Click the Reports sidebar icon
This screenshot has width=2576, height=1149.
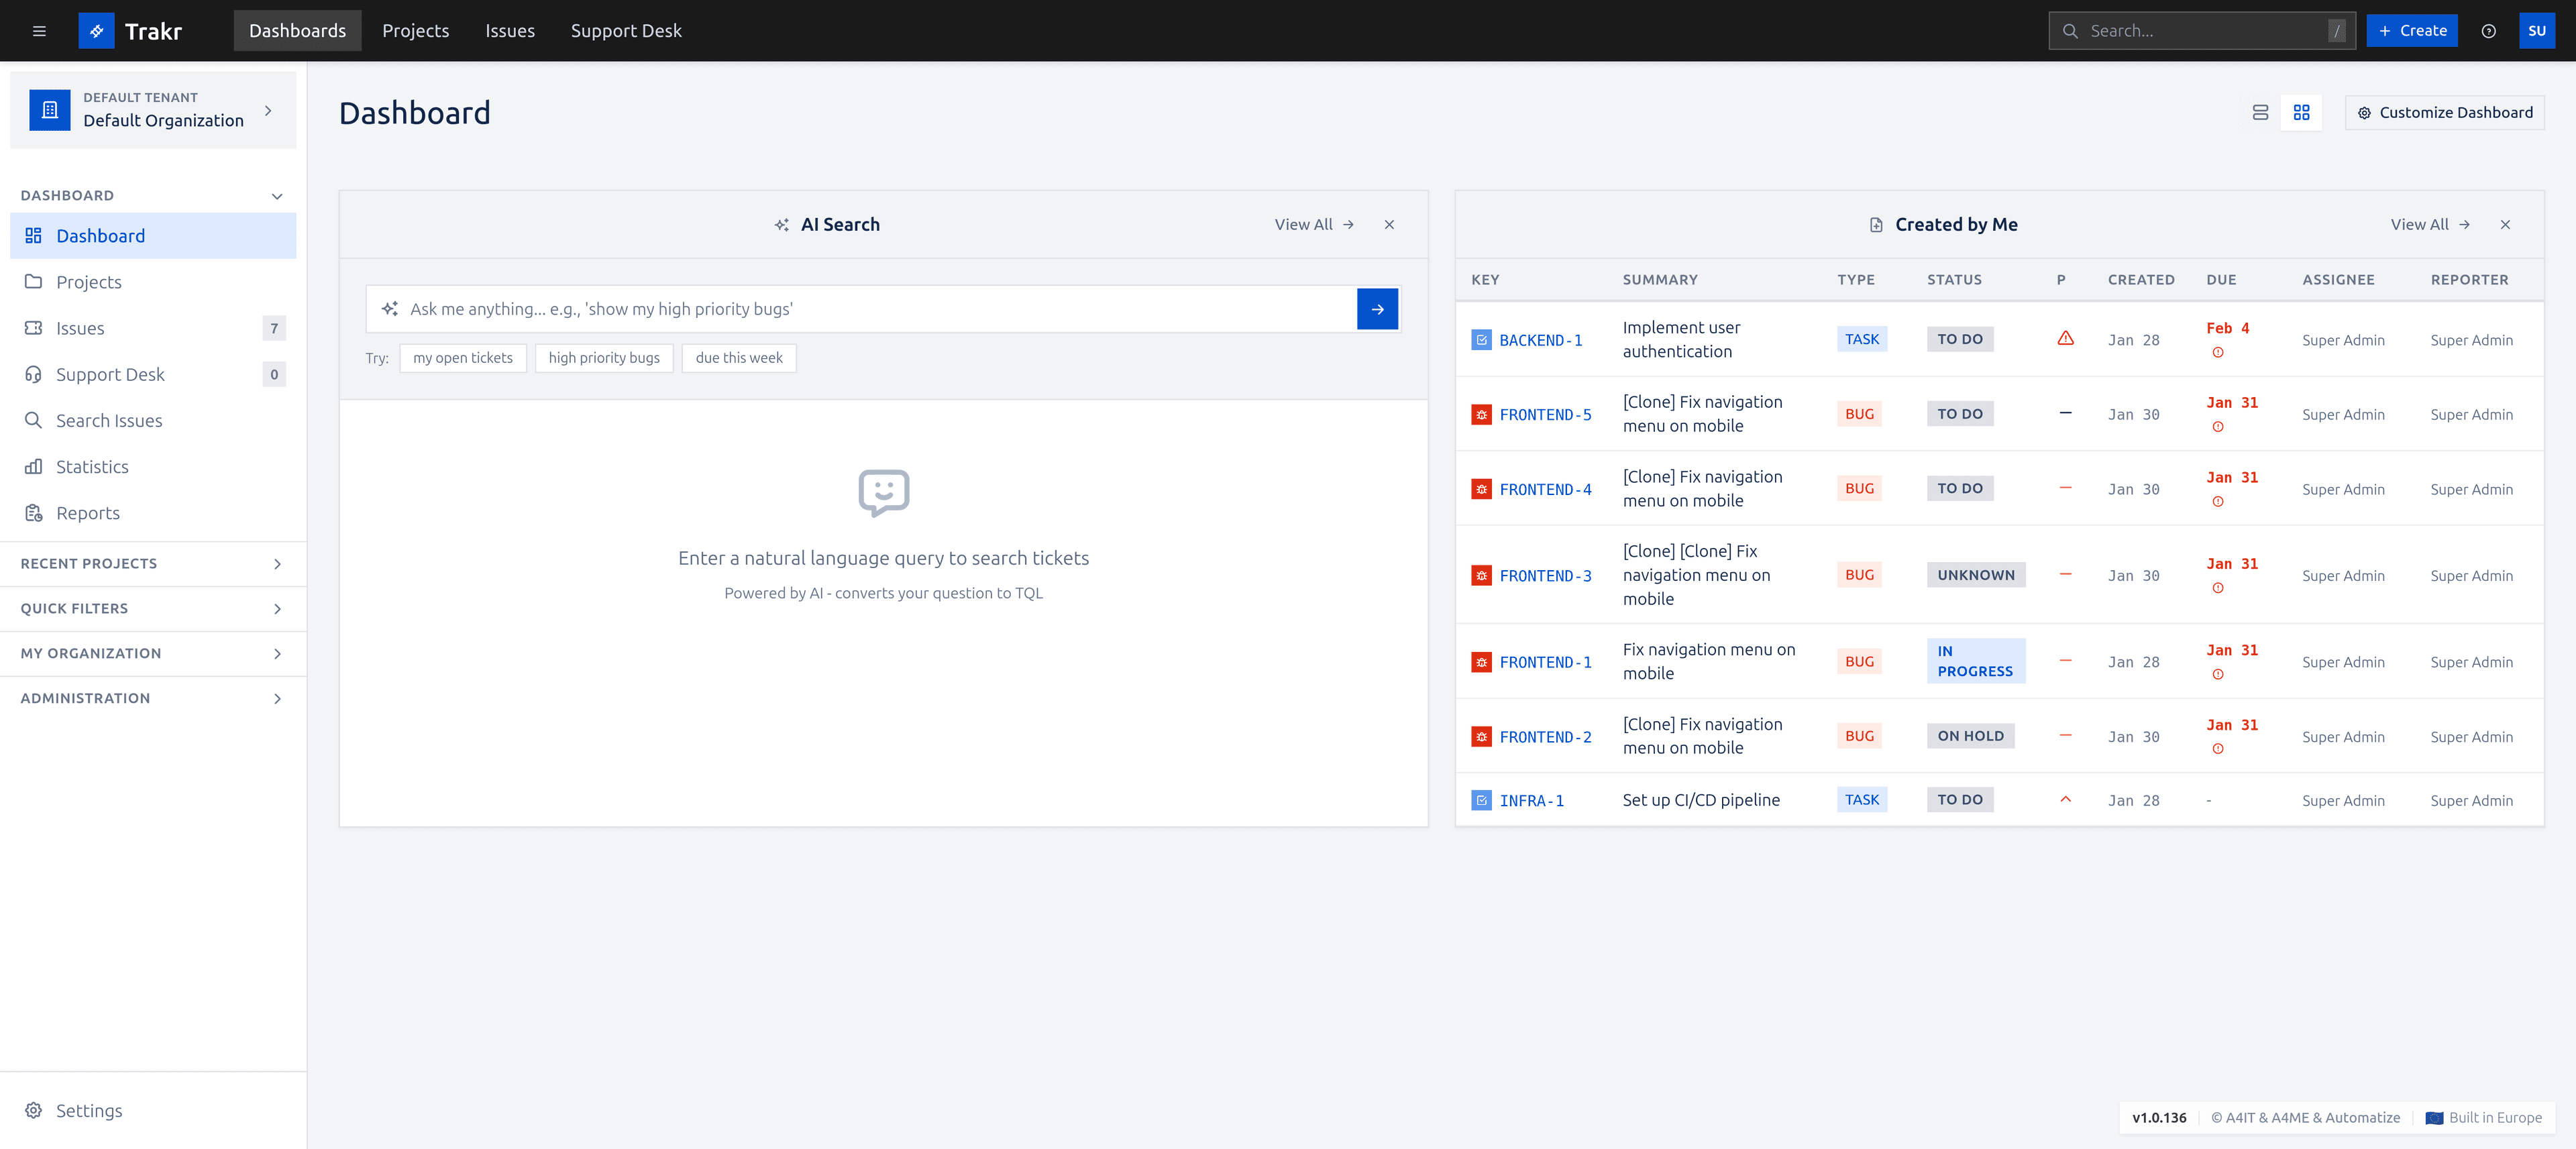coord(33,512)
